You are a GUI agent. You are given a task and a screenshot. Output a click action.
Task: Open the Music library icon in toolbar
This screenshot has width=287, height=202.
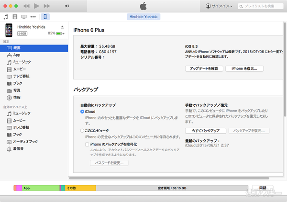pyautogui.click(x=6, y=17)
